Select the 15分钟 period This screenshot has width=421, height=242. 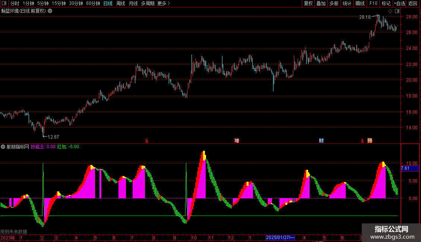click(59, 3)
